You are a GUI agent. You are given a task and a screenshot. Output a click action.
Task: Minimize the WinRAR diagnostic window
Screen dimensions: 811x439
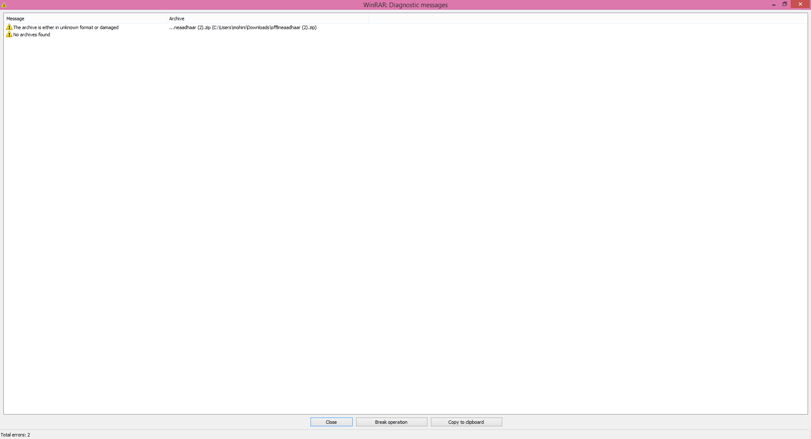pos(774,5)
